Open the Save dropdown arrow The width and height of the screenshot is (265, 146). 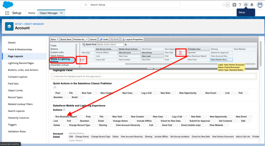tap(58, 40)
